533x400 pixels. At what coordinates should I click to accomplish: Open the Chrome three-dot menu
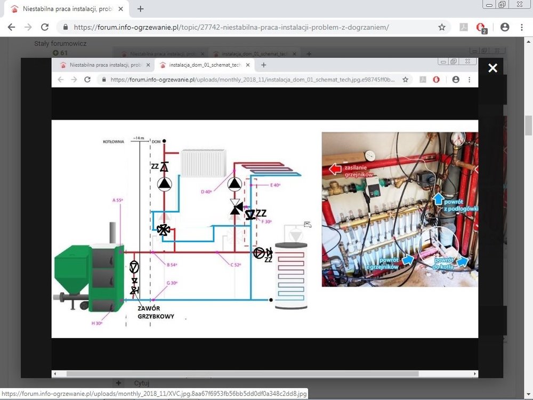522,27
